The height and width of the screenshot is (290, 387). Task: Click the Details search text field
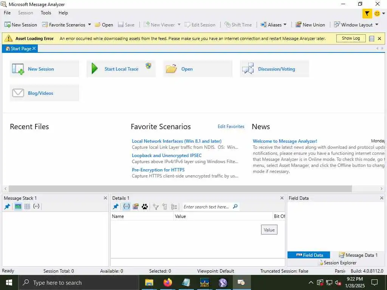pyautogui.click(x=207, y=207)
